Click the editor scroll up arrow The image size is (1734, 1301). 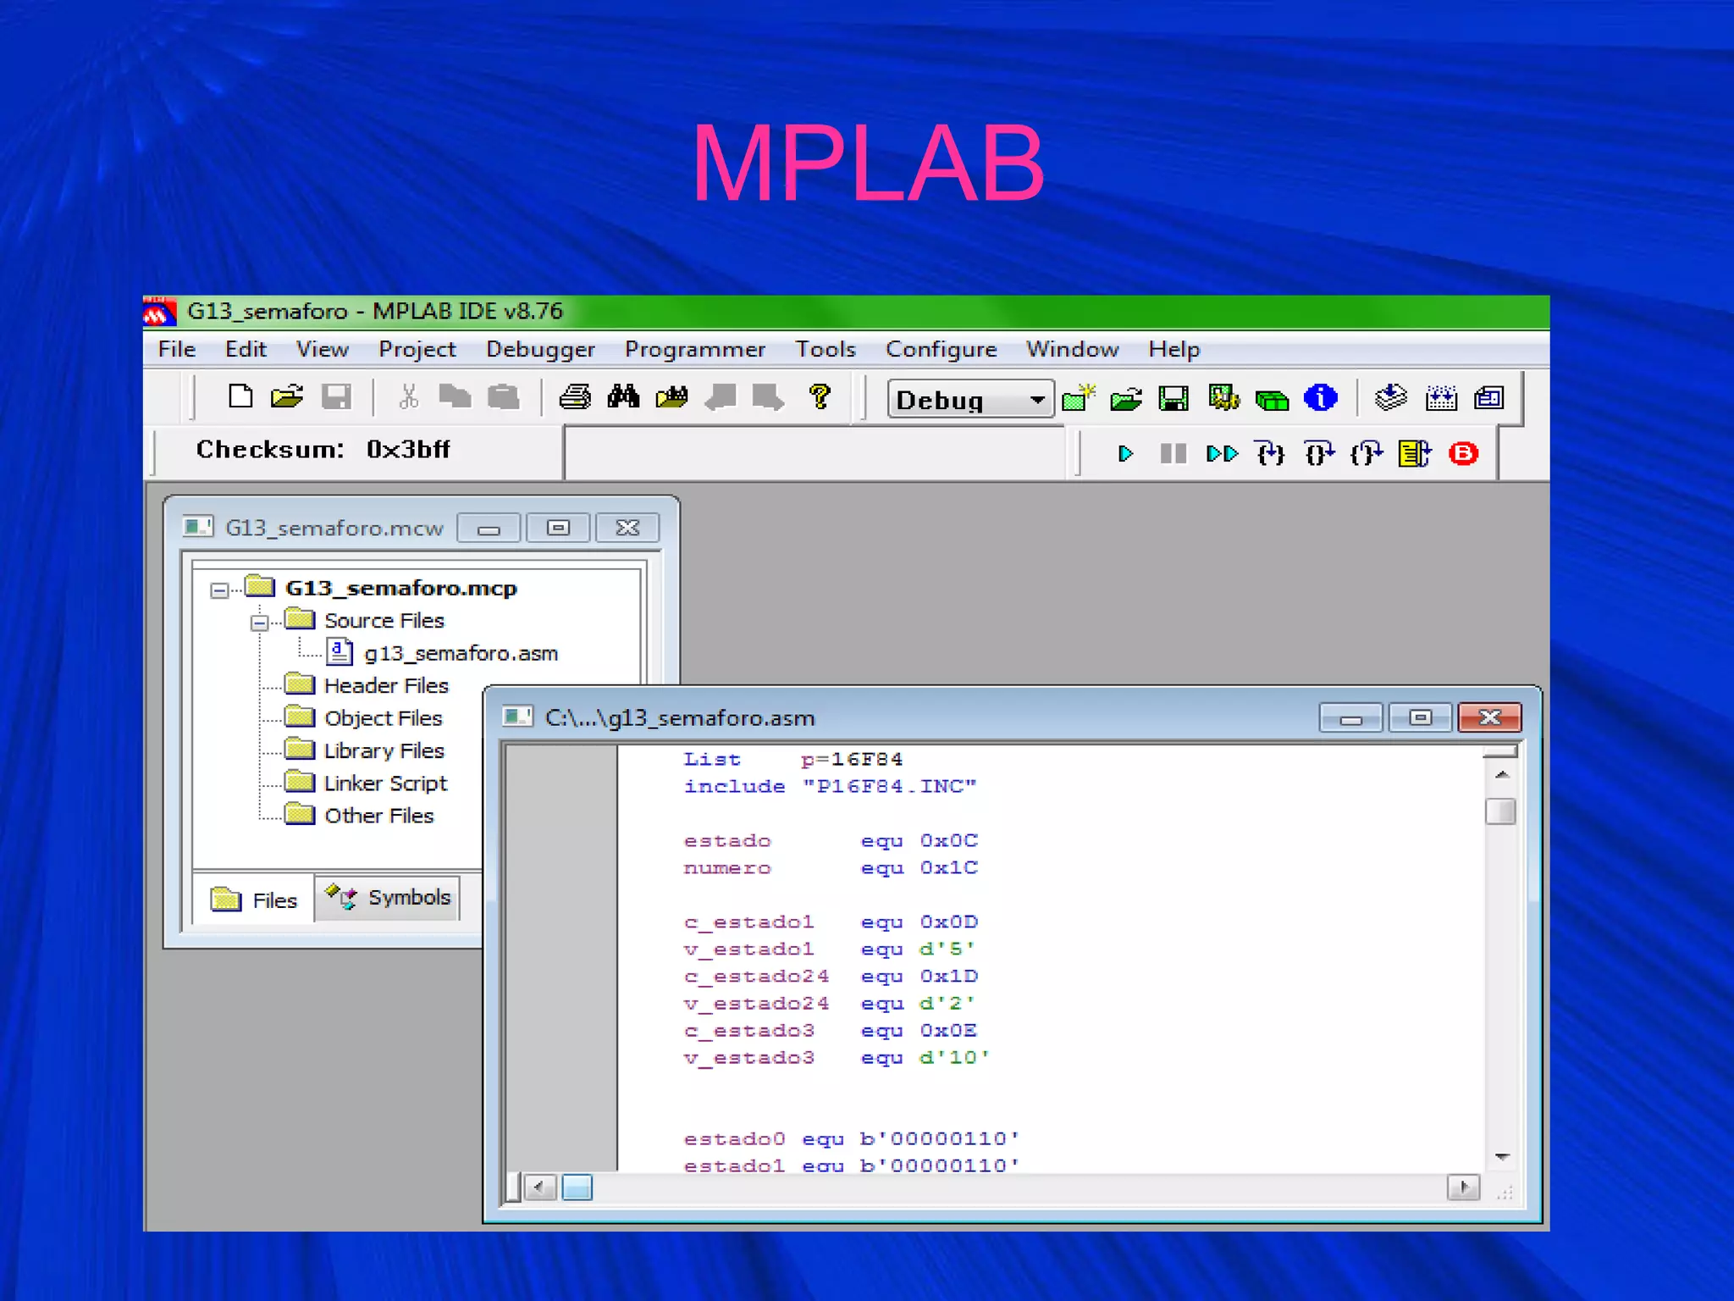tap(1502, 775)
